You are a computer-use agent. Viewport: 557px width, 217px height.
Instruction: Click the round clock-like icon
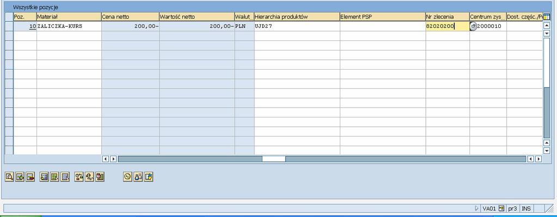pos(127,177)
